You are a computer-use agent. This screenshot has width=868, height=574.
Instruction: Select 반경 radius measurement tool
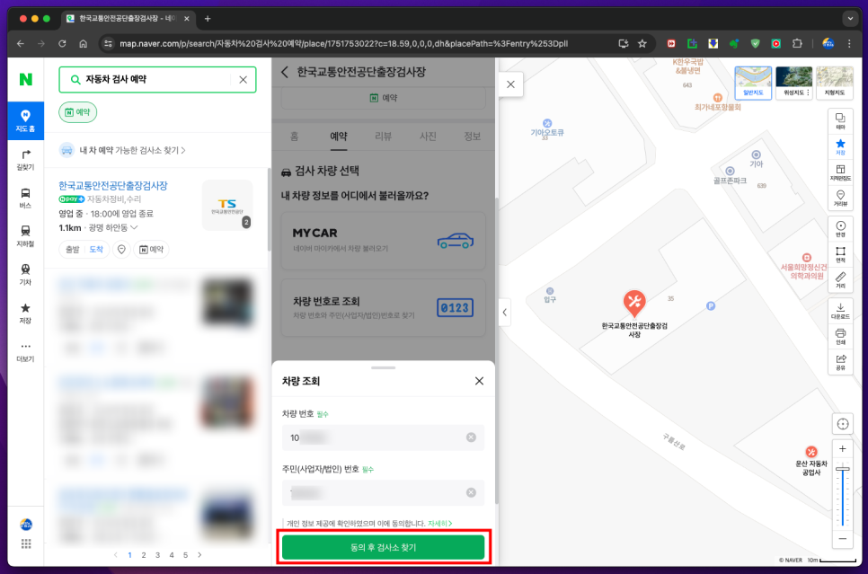840,228
